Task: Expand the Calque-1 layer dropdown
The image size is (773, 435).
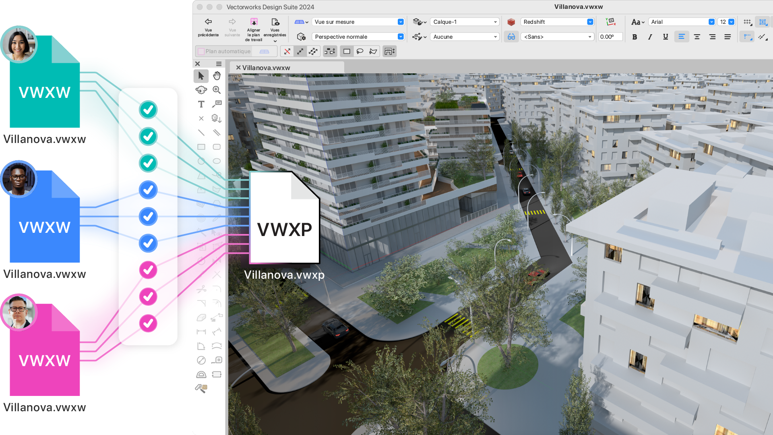Action: 465,22
